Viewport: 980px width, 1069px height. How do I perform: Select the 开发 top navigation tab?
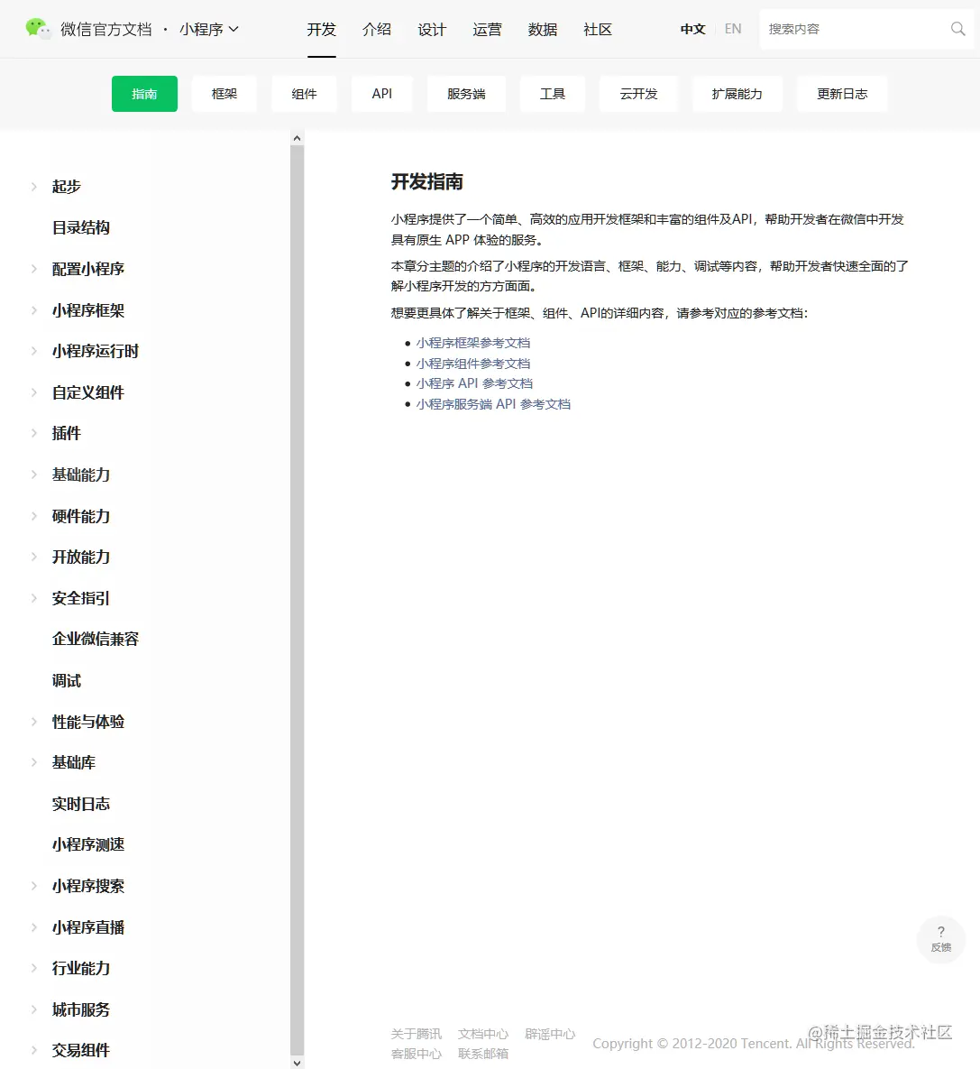pyautogui.click(x=321, y=29)
